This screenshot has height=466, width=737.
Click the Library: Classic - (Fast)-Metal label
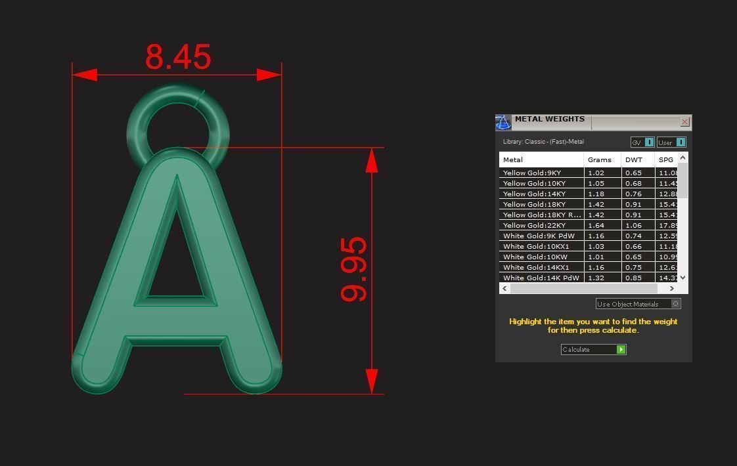[x=543, y=141]
